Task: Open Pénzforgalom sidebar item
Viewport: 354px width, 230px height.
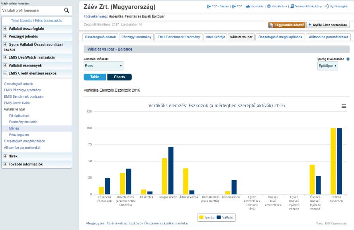Action: click(x=19, y=135)
